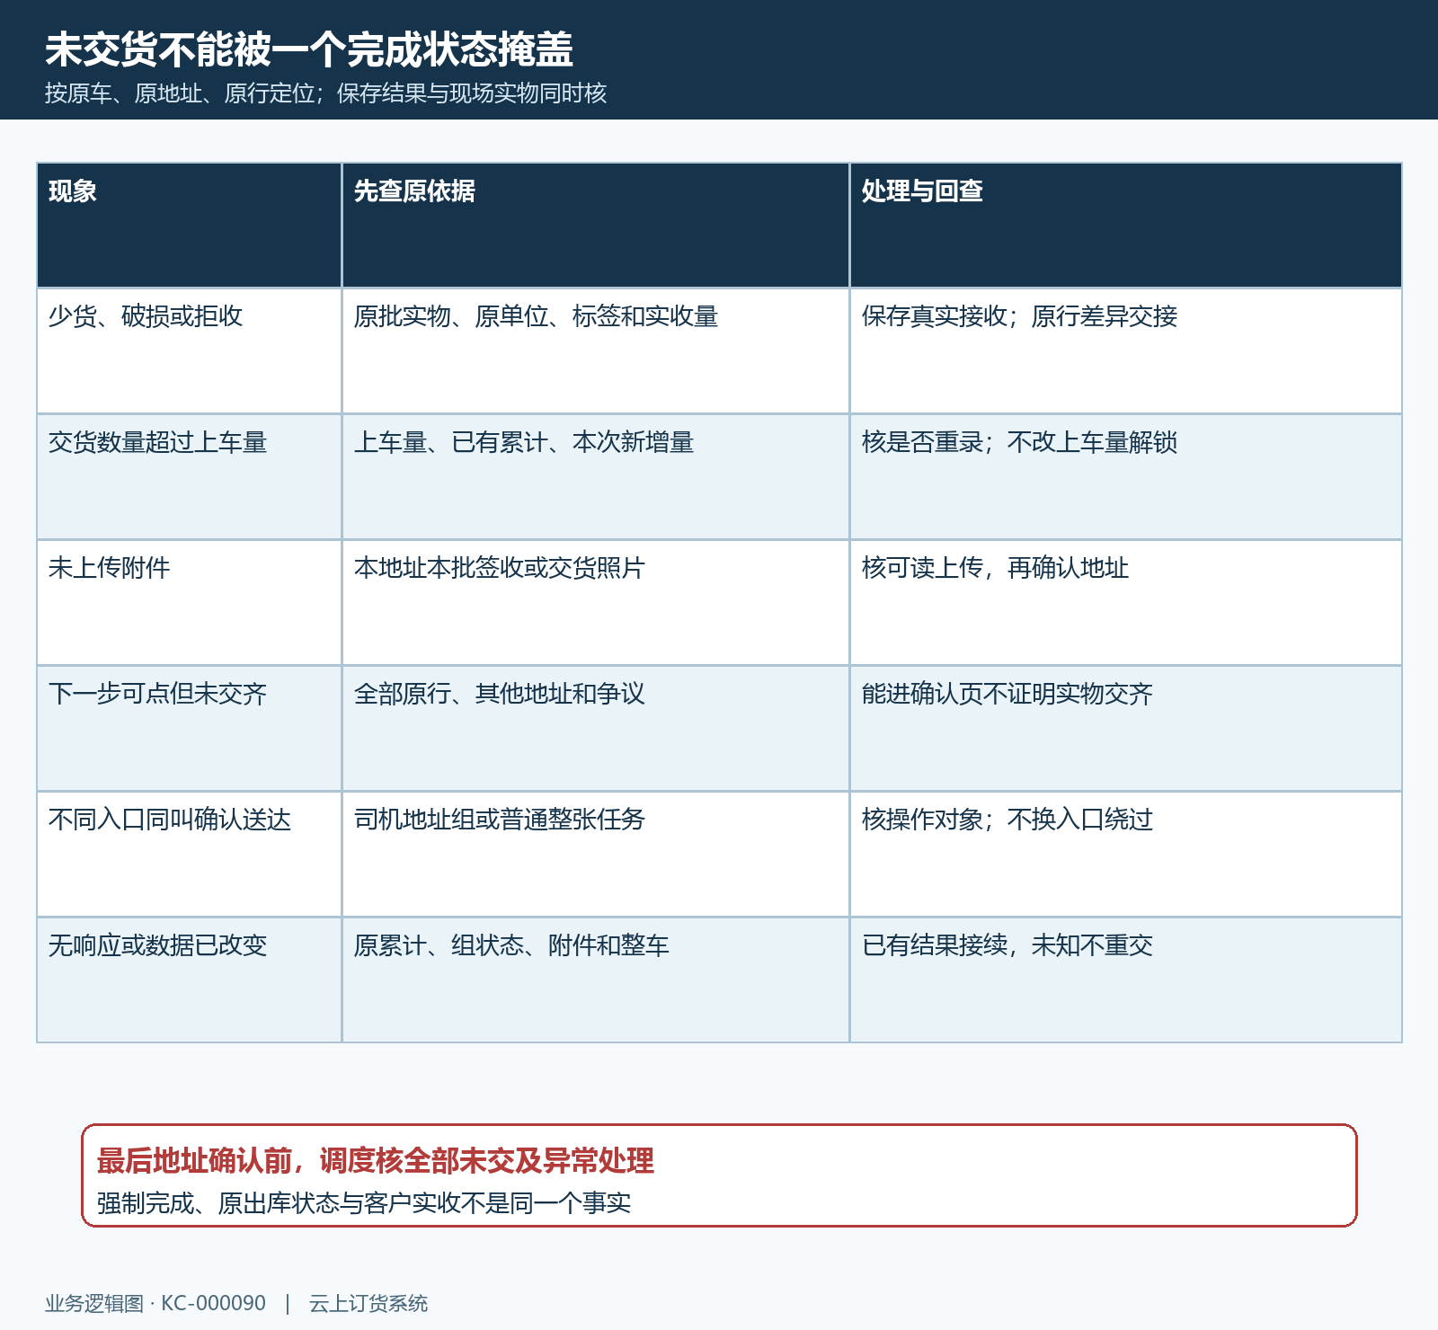Click the cell 未上传附件

[189, 603]
